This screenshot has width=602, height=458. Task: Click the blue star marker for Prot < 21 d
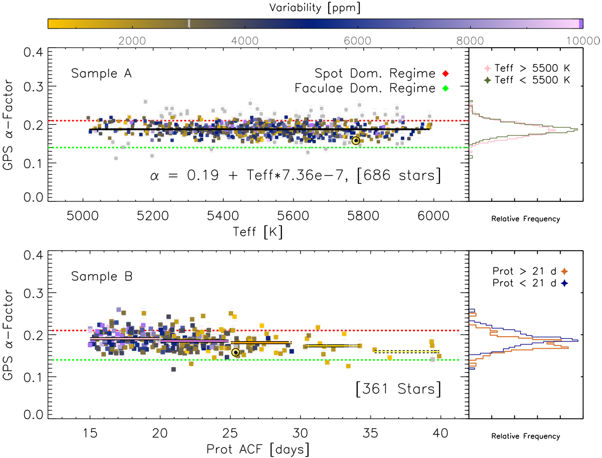[x=564, y=283]
